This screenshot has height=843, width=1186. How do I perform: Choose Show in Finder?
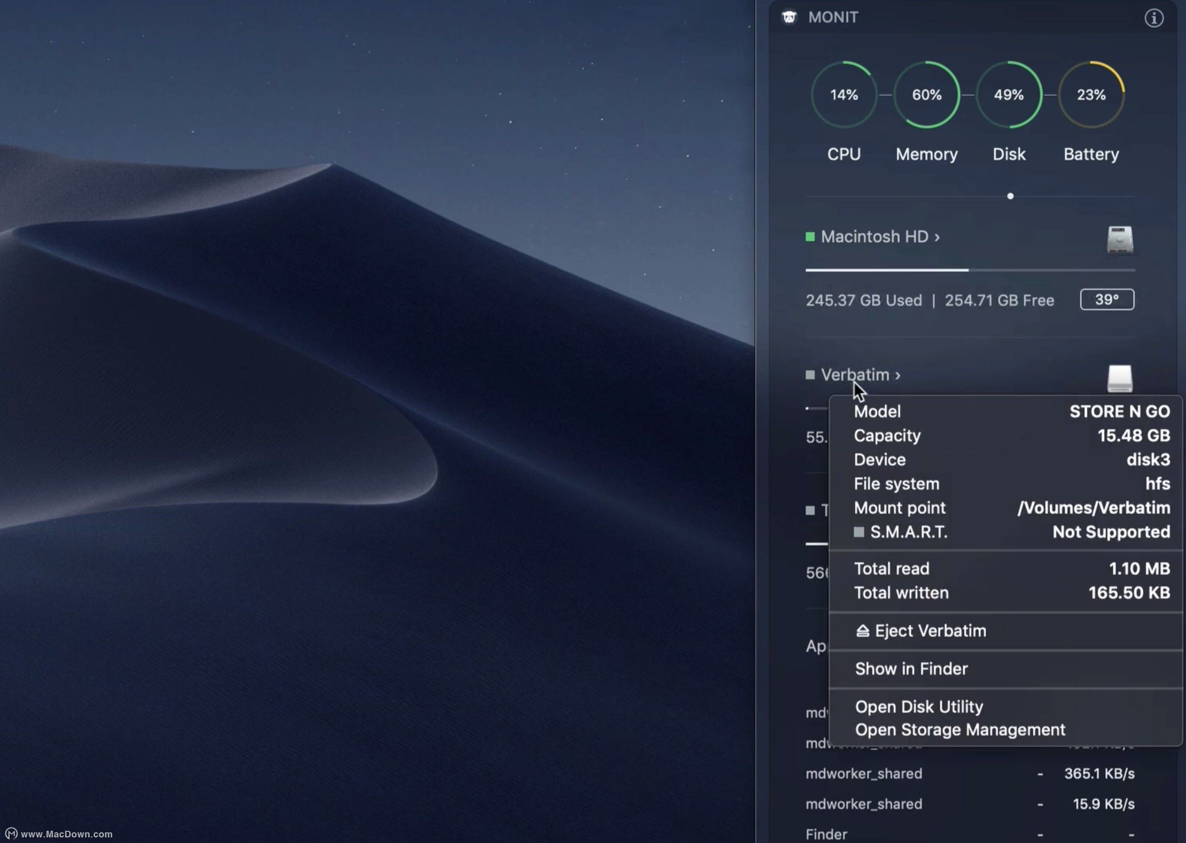(911, 669)
